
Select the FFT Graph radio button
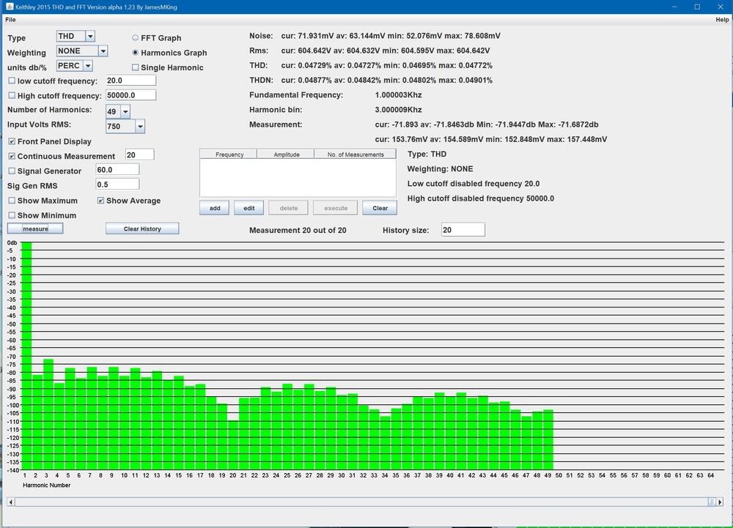[x=136, y=38]
